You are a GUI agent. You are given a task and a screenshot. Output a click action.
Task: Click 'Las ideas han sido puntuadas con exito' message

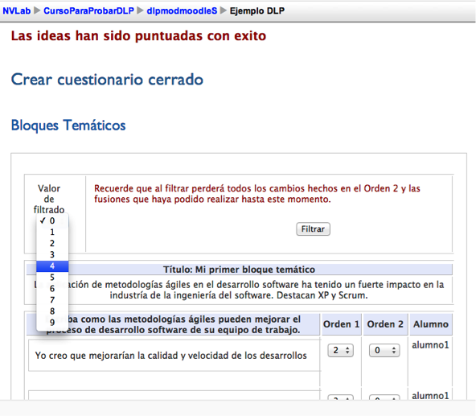click(x=139, y=36)
